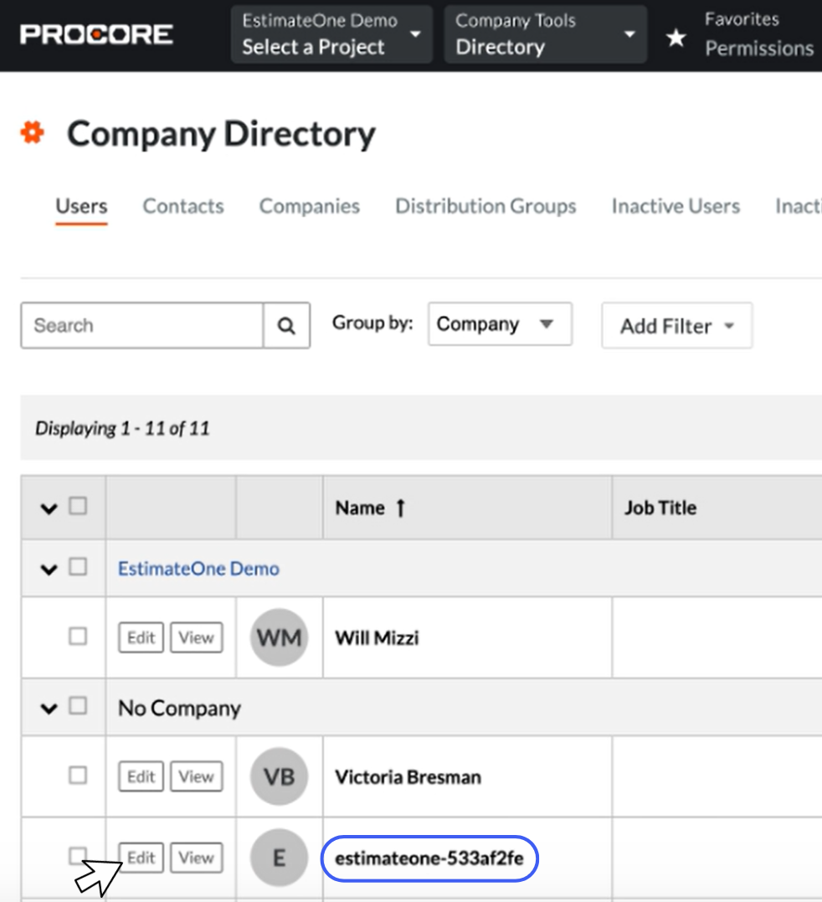This screenshot has height=902, width=822.
Task: Open the EstimateOne Demo company link
Action: tap(198, 569)
